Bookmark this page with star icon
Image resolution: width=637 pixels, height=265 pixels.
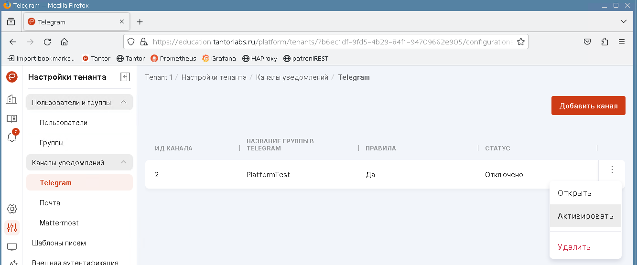(x=521, y=42)
